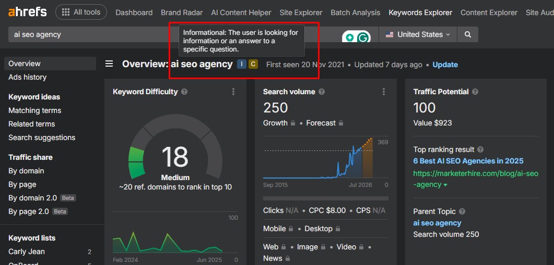Image resolution: width=554 pixels, height=265 pixels.
Task: Open Brand Radar
Action: (182, 12)
